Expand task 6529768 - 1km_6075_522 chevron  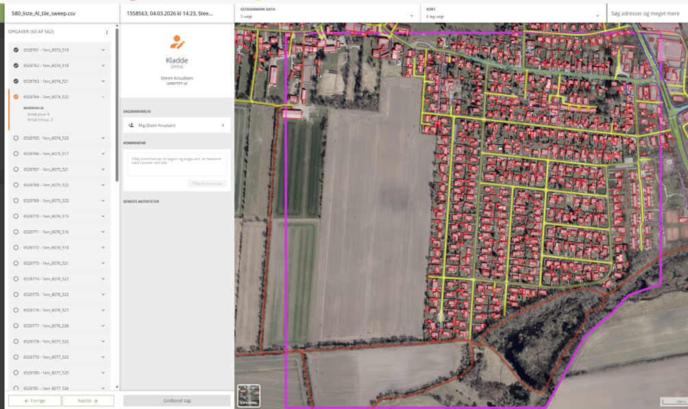(x=103, y=185)
